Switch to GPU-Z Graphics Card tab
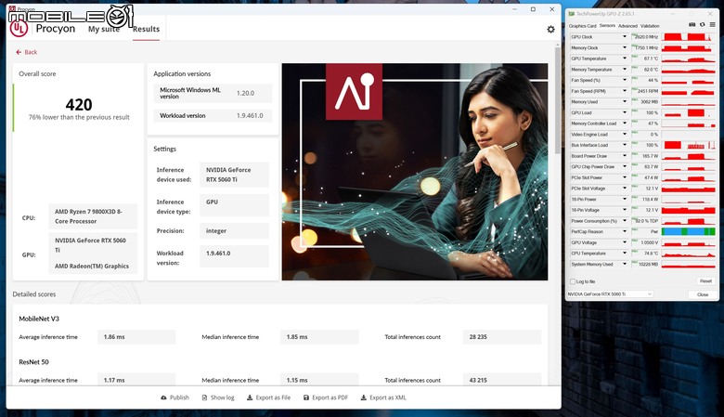Screen dimensions: 724x417 (x=582, y=26)
